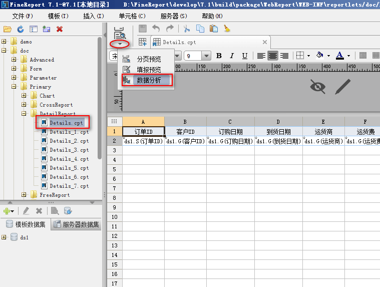Screen dimensions: 380x287
Task: Expand the FreeReport folder
Action: click(x=24, y=195)
